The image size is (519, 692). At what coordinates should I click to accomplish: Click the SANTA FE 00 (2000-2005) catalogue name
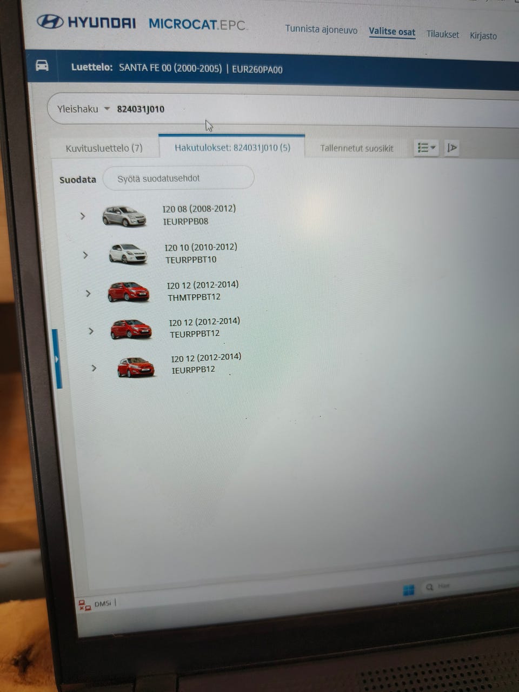pyautogui.click(x=170, y=68)
